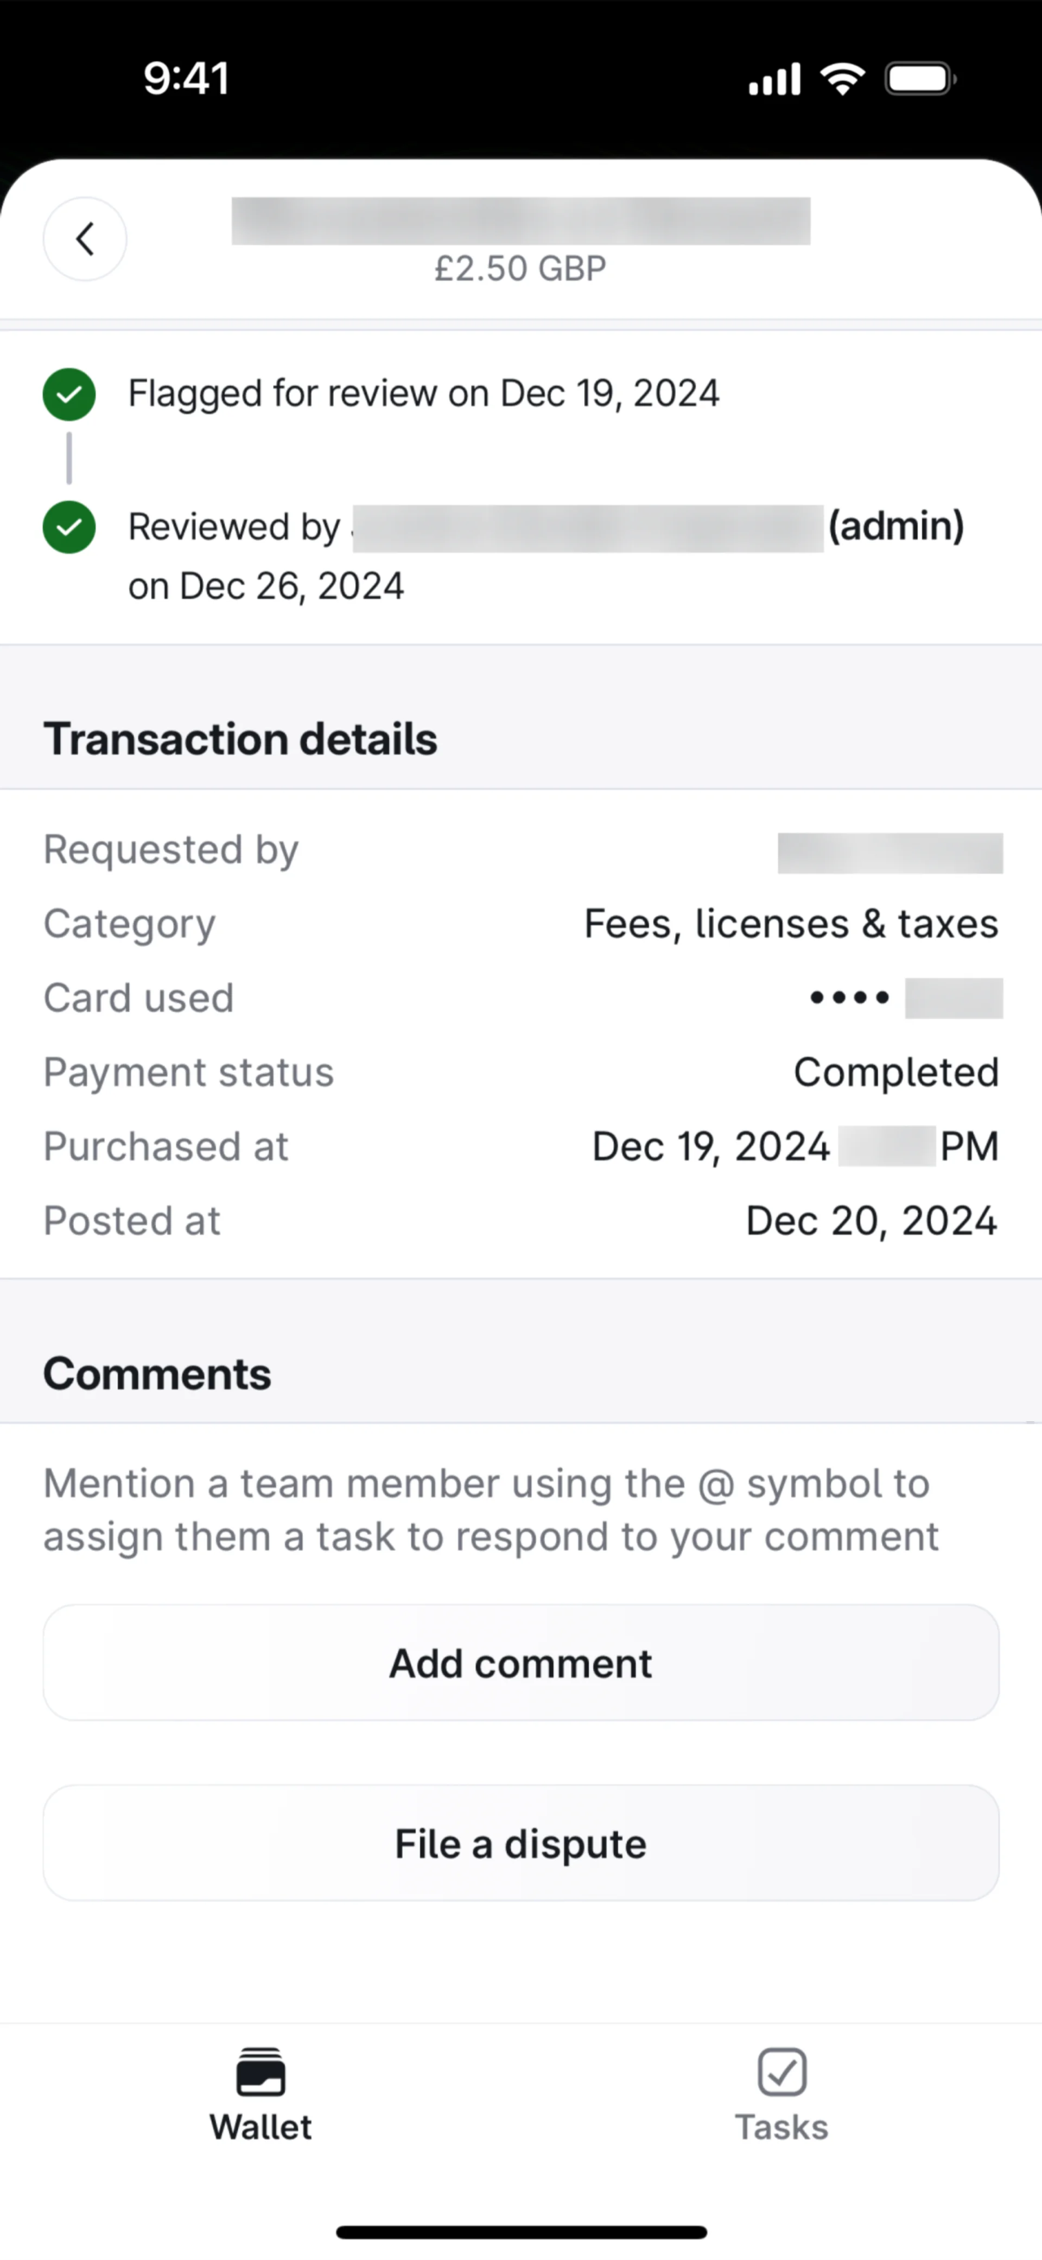This screenshot has width=1042, height=2260.
Task: Tap the masked card number dots
Action: [849, 998]
